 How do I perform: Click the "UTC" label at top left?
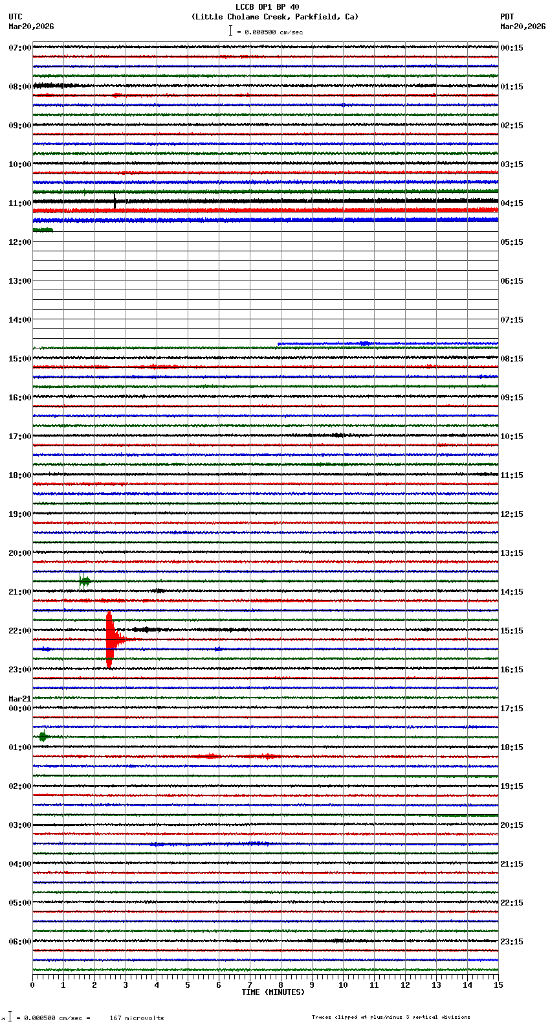[16, 17]
